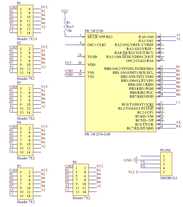Select the RB3/AN9/CCP2/VPO pin name
Viewport: 183px width, 207px height.
[137, 81]
